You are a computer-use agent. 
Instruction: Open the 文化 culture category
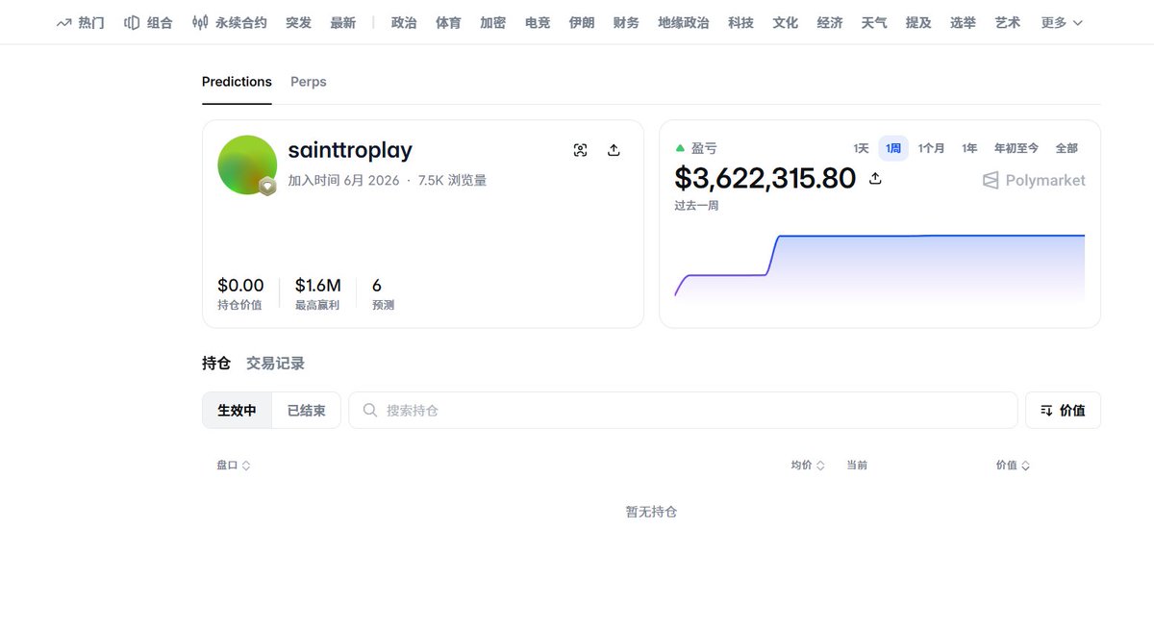(786, 22)
